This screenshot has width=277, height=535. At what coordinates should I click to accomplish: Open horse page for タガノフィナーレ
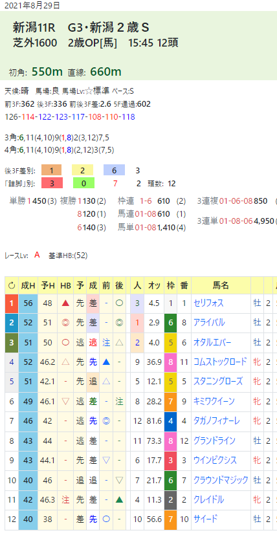tap(218, 421)
